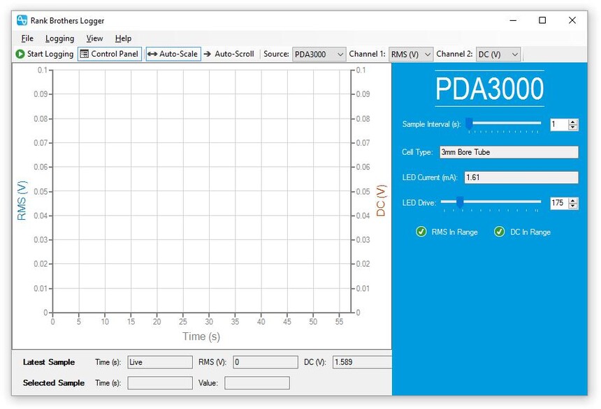Decrease LED Drive with down spinner arrow
601x409 pixels.
click(572, 206)
